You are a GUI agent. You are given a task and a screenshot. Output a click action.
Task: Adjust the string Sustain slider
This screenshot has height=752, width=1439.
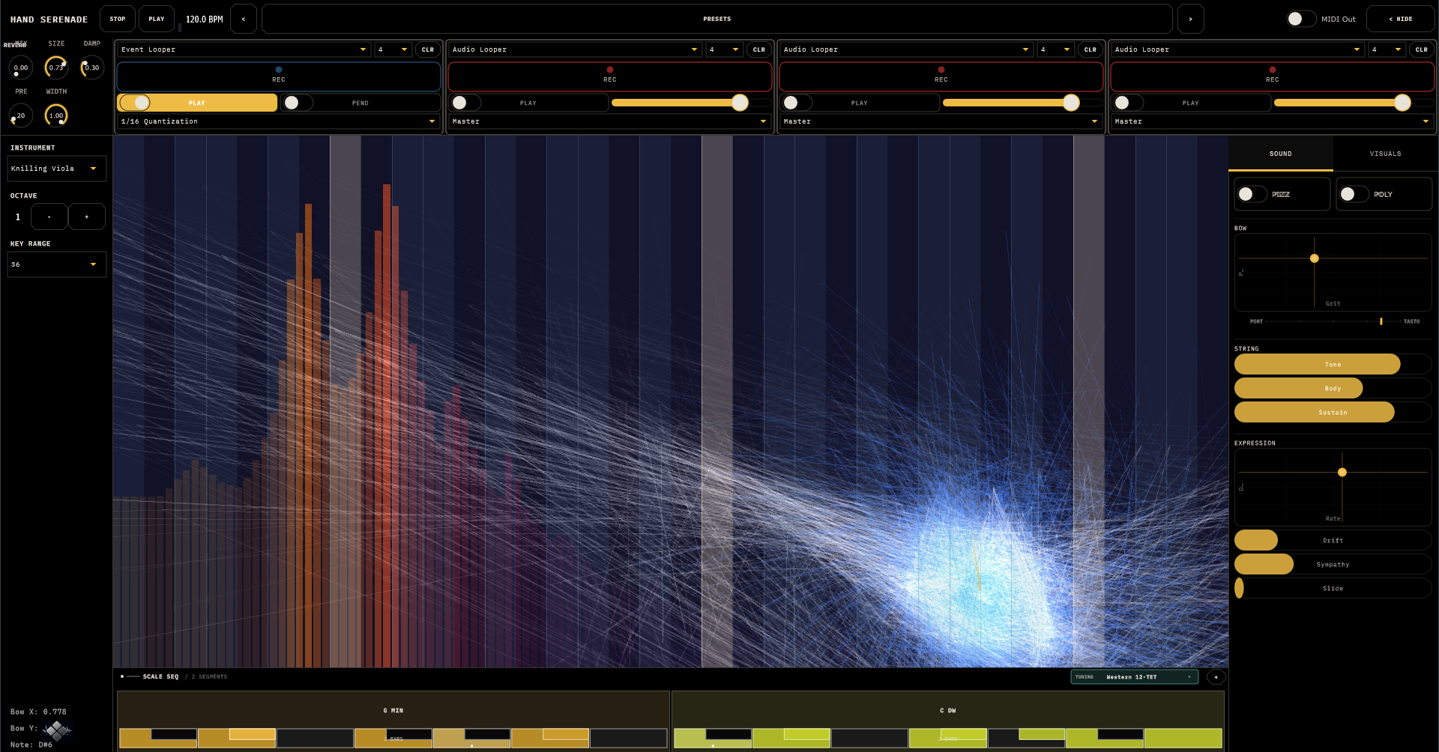pyautogui.click(x=1333, y=412)
